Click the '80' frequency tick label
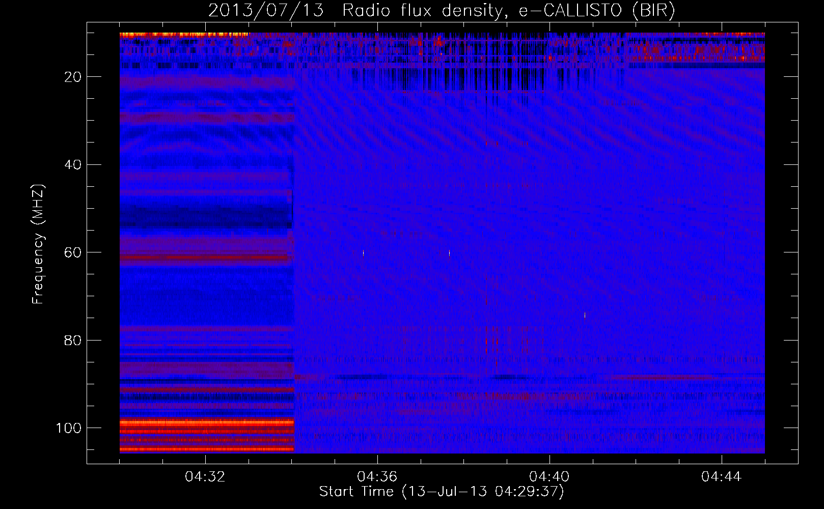Screen dimensions: 824x509 [73, 340]
